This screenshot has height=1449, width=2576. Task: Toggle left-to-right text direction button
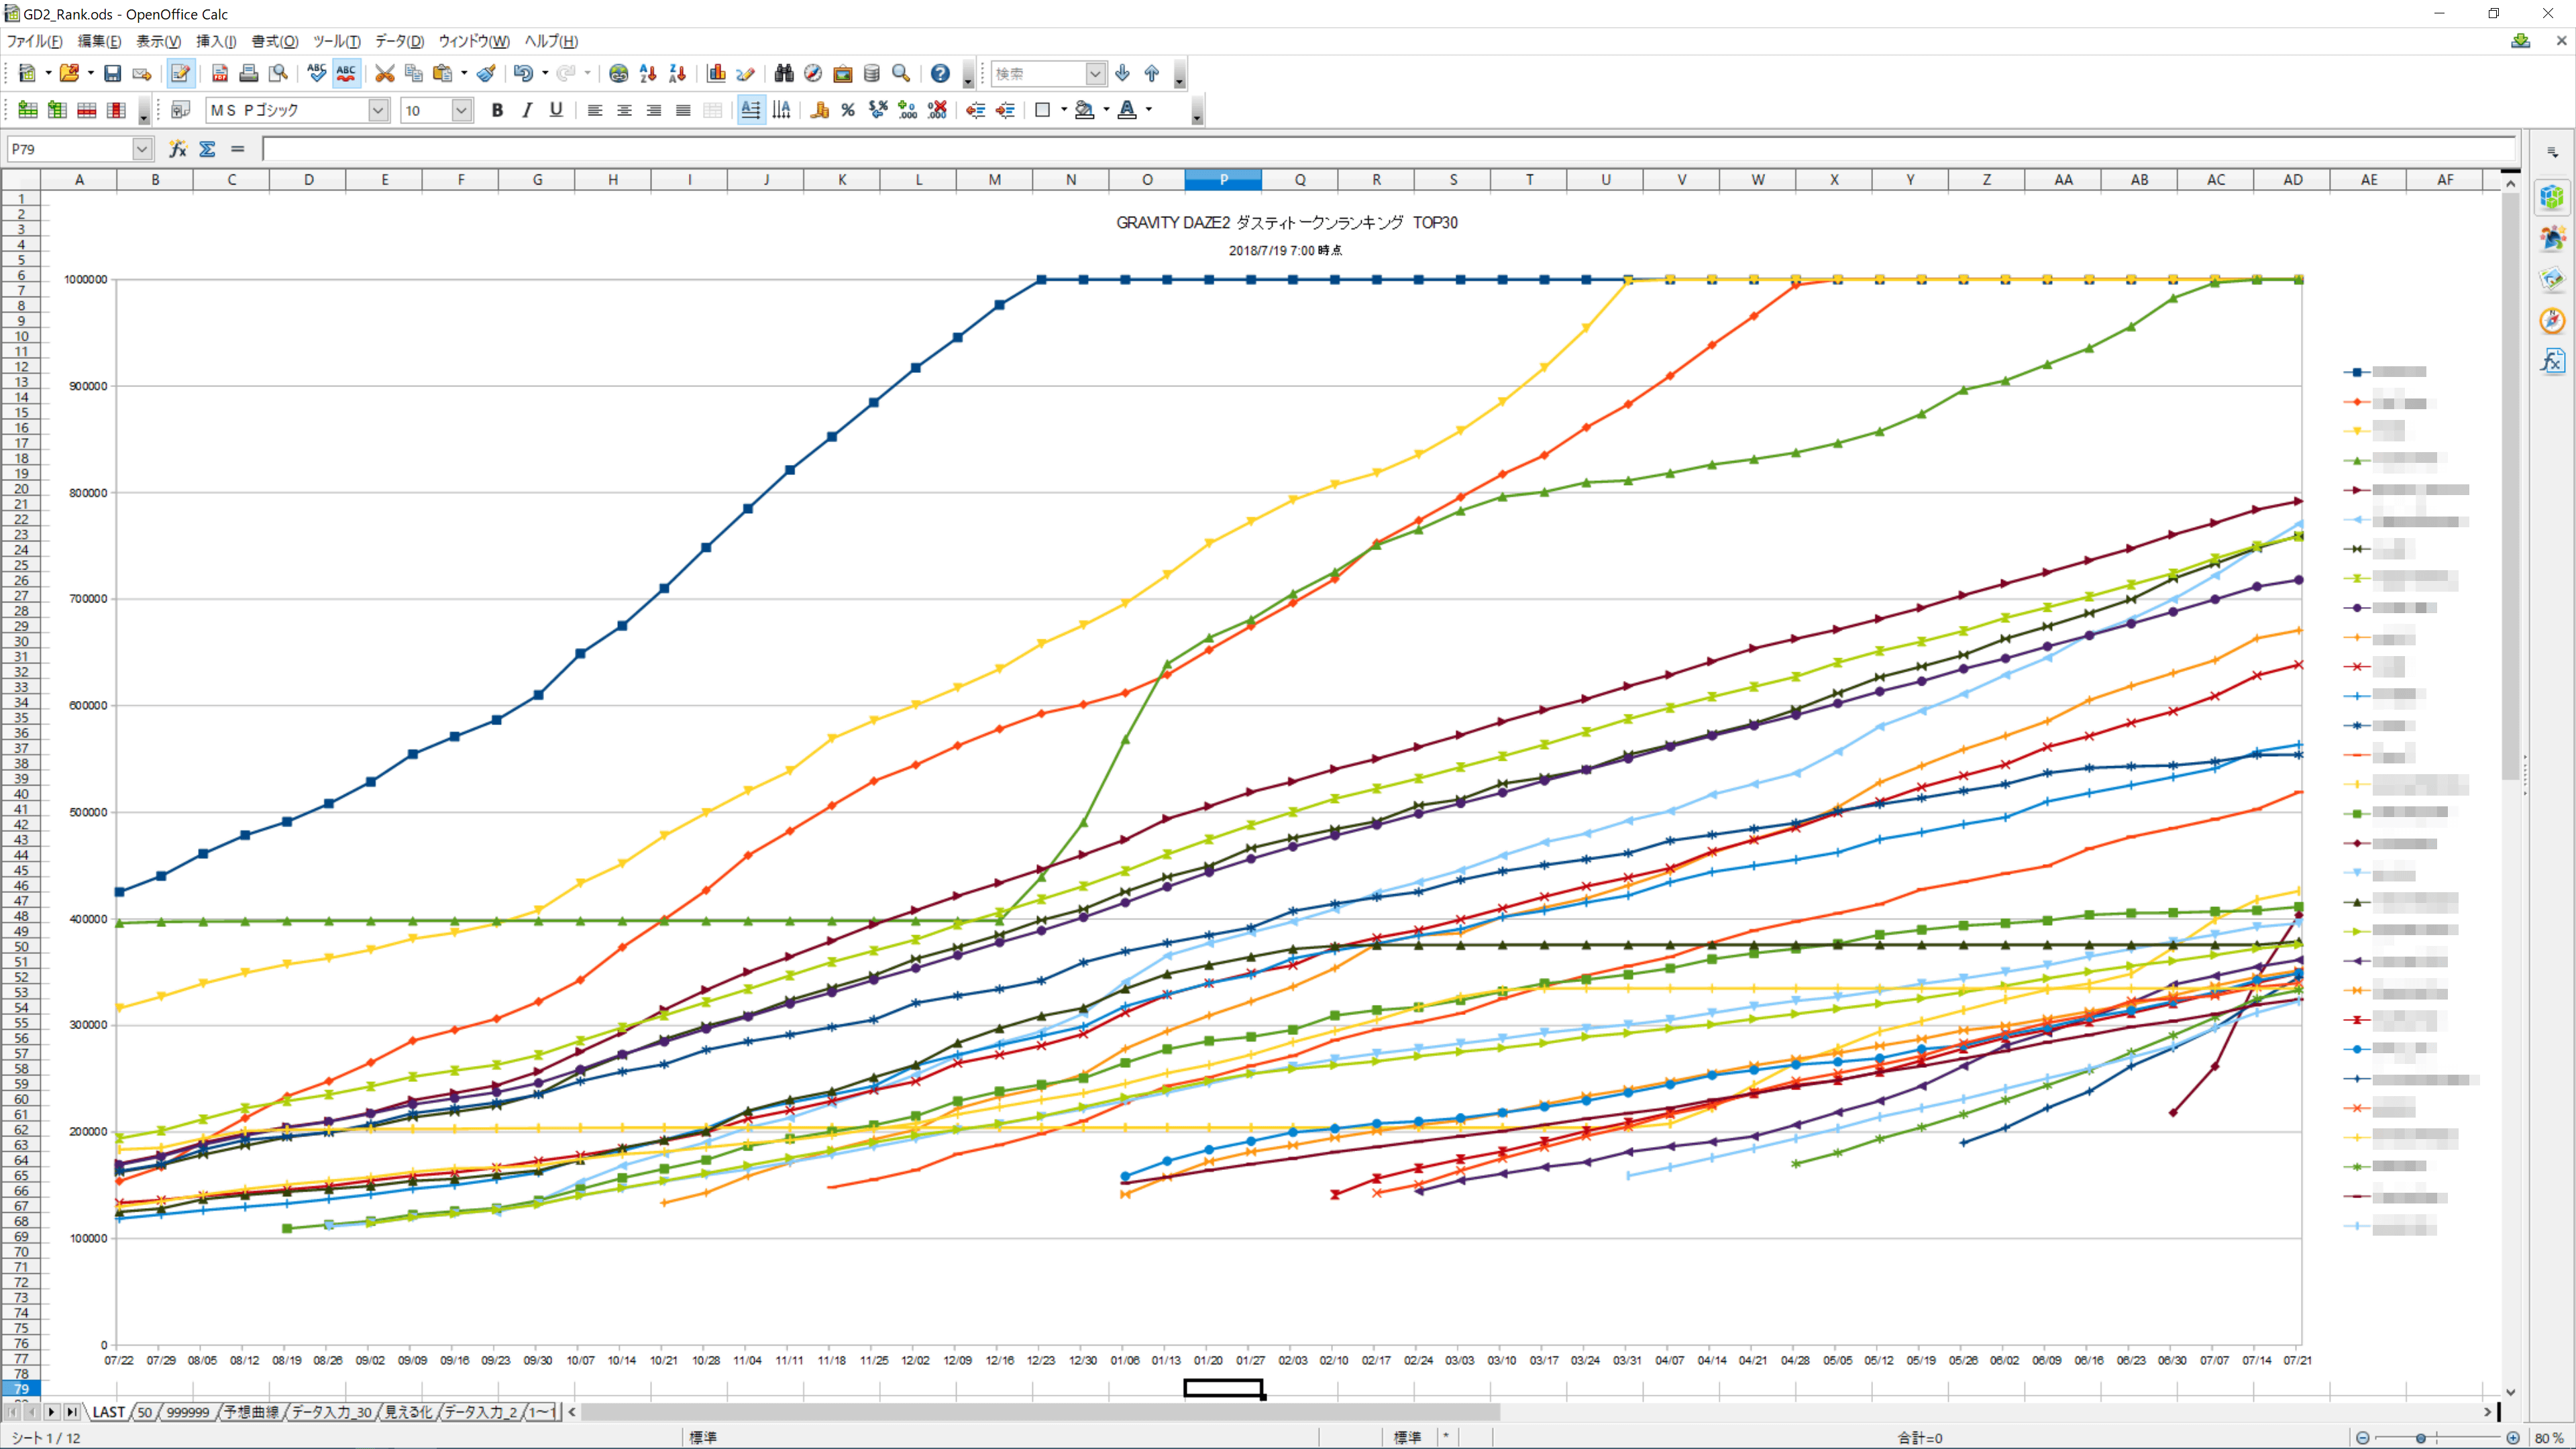point(751,110)
